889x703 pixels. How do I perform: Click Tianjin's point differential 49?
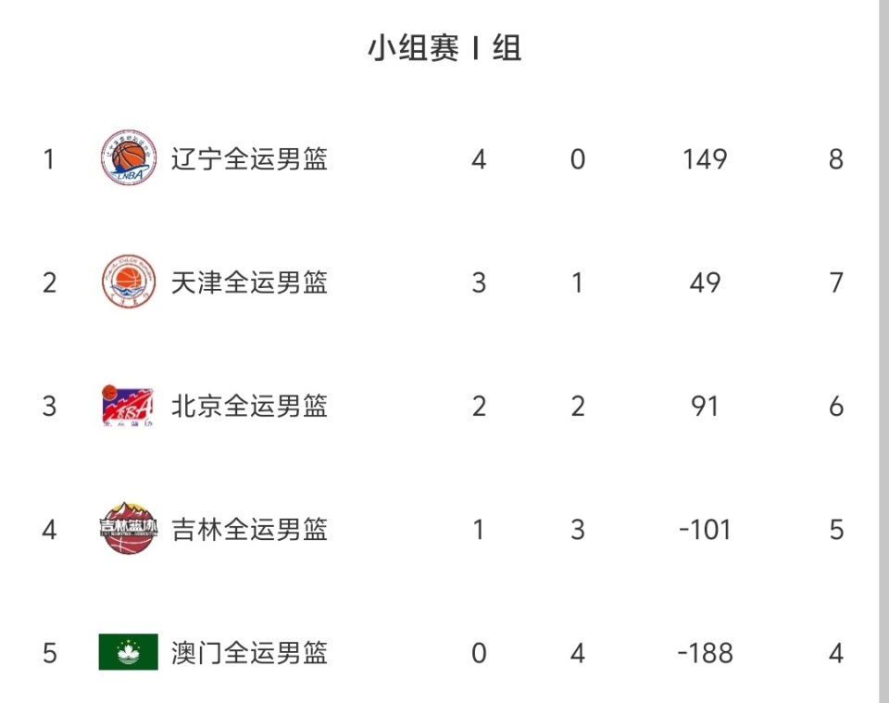point(705,282)
